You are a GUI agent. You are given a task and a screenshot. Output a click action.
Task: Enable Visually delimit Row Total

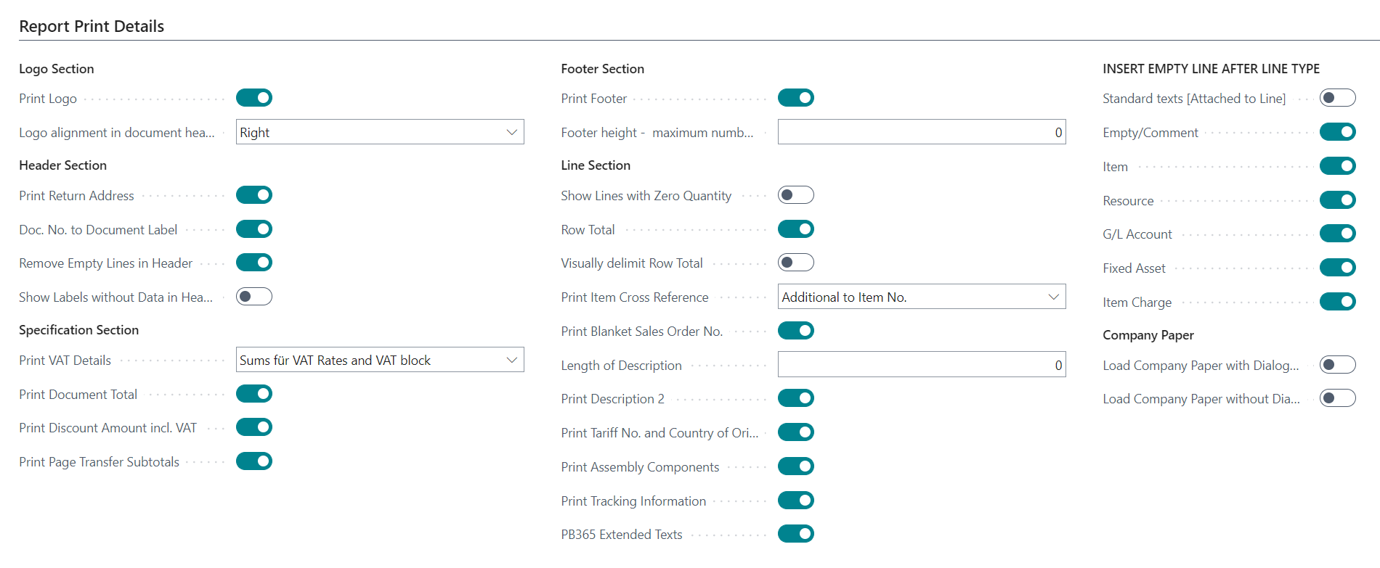pyautogui.click(x=796, y=263)
